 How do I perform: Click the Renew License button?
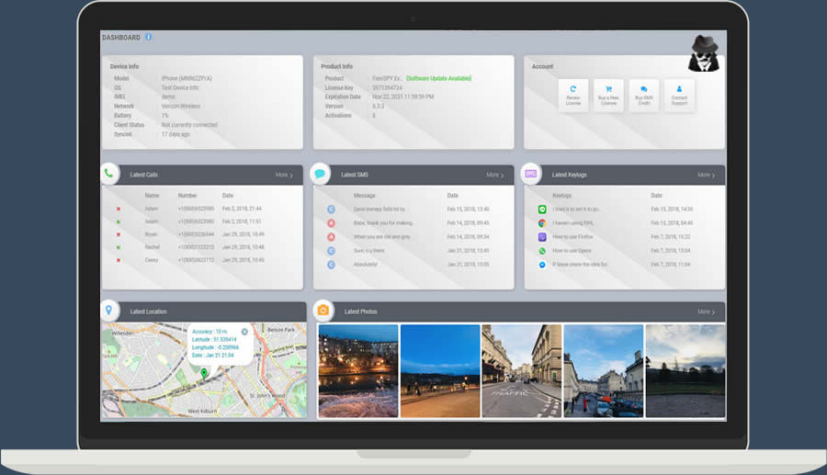(x=573, y=95)
